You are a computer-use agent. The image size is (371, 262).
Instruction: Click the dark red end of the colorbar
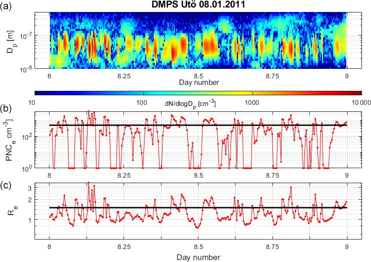[358, 93]
